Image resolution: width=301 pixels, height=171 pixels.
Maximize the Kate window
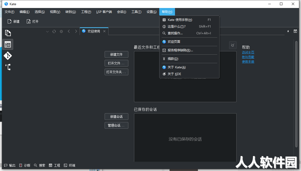click(281, 4)
